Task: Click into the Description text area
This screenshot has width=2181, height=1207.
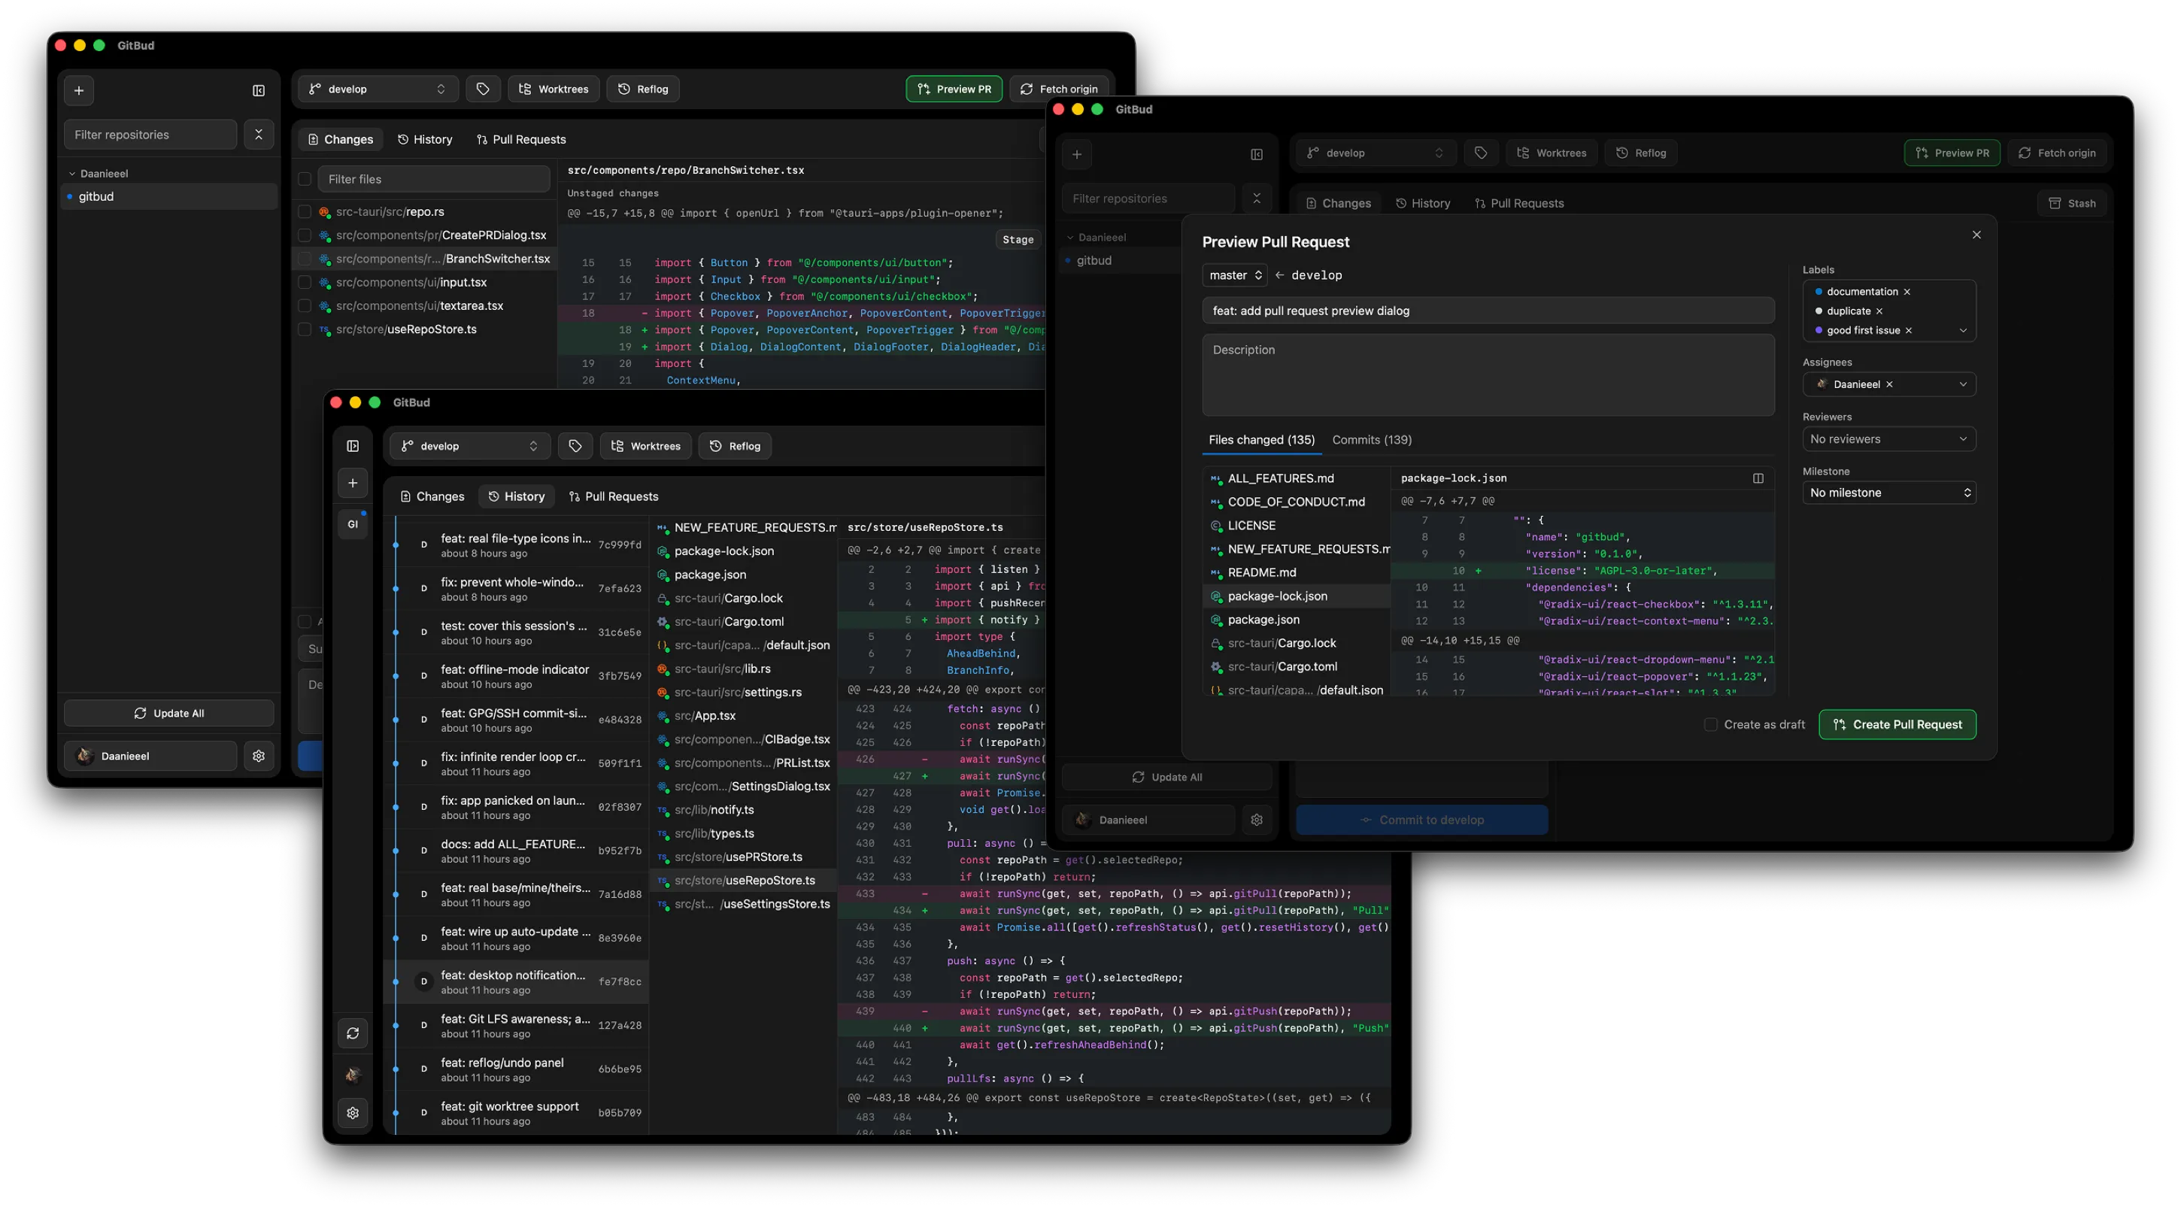Action: [x=1488, y=375]
